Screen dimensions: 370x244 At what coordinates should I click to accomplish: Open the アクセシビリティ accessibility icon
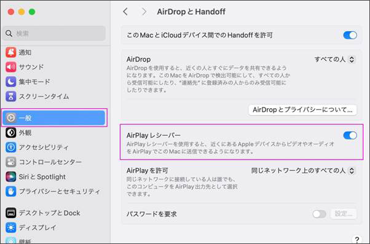11,148
